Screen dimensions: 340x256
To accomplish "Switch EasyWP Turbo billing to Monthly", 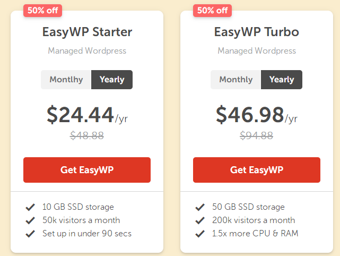I will coord(236,80).
